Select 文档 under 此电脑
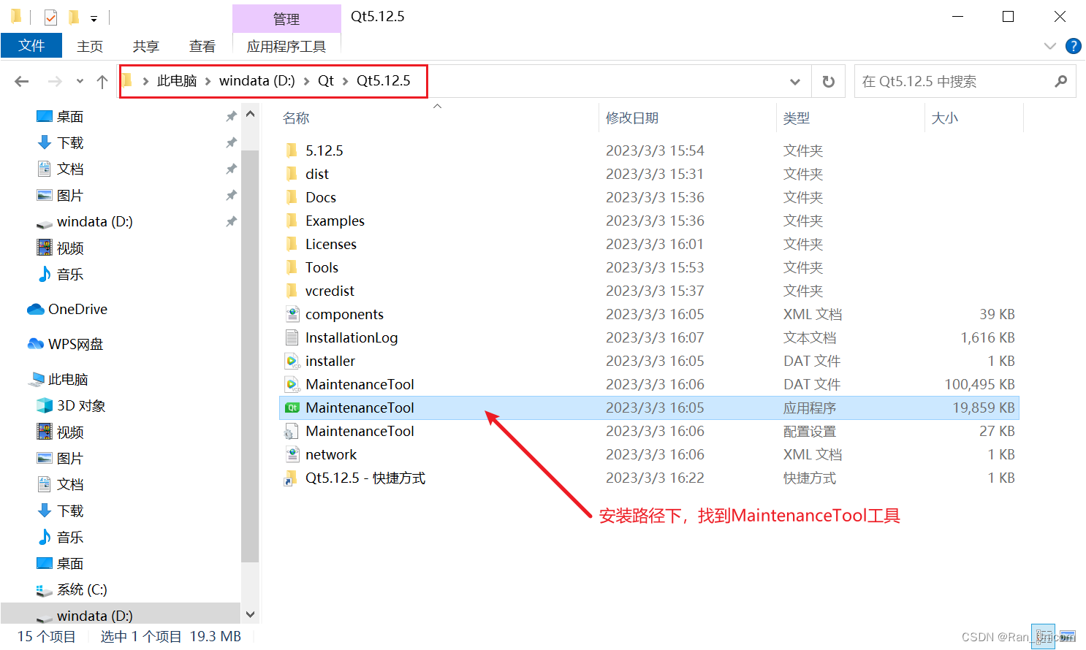 coord(70,484)
